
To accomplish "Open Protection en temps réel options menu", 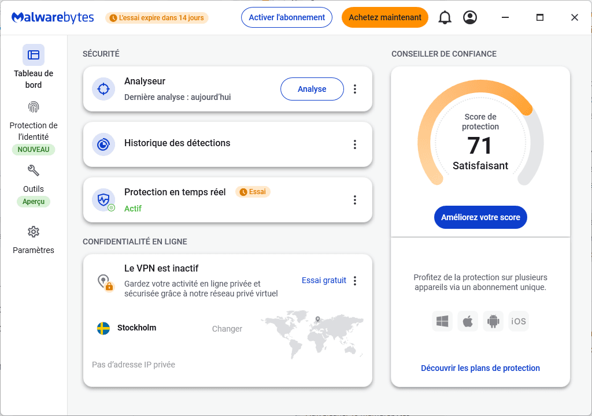I will coord(354,200).
